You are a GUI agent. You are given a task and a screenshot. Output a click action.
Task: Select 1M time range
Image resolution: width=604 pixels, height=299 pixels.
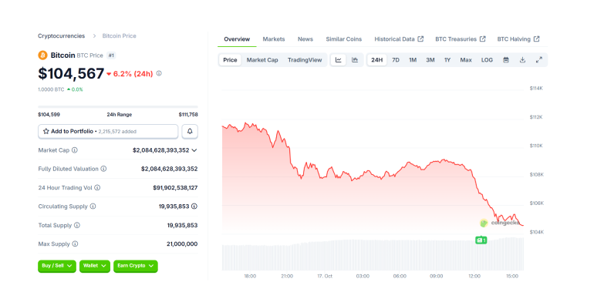[x=413, y=60]
